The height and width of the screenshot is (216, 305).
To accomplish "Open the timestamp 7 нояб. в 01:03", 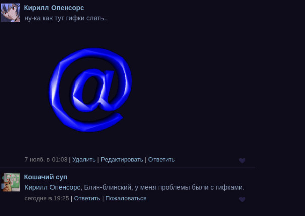I will [46, 160].
